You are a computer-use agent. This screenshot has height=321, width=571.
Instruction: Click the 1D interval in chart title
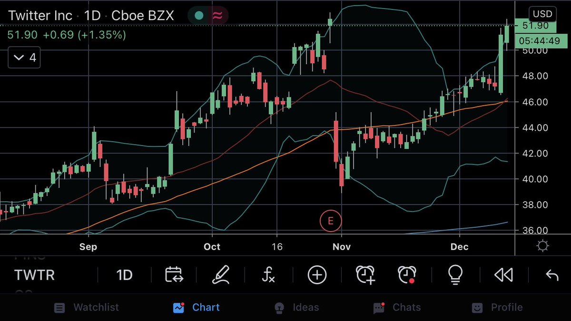[x=93, y=15]
